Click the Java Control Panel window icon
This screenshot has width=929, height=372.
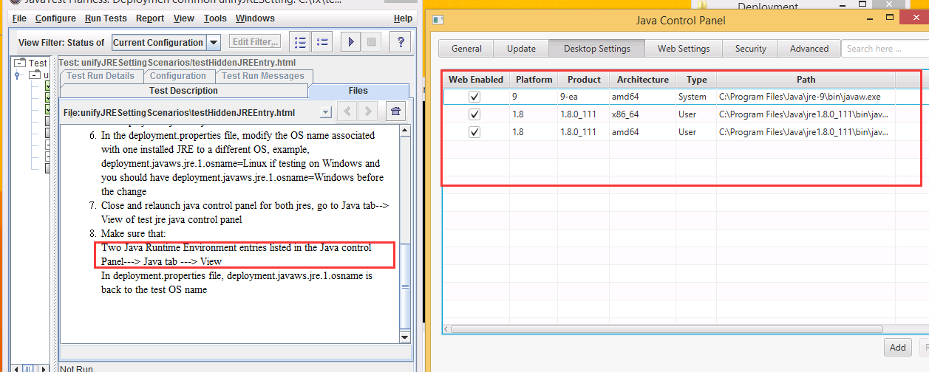tap(438, 20)
